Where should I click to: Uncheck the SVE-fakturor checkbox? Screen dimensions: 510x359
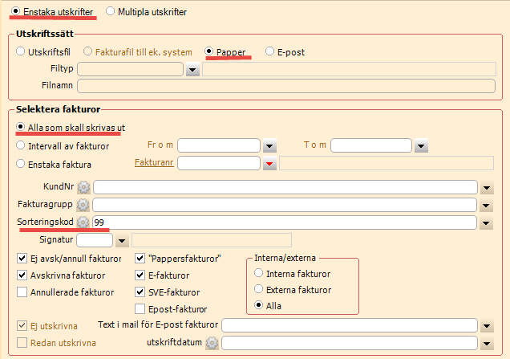tap(140, 292)
